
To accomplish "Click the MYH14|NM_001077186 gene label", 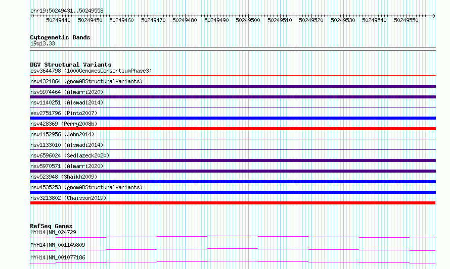I will pyautogui.click(x=58, y=257).
